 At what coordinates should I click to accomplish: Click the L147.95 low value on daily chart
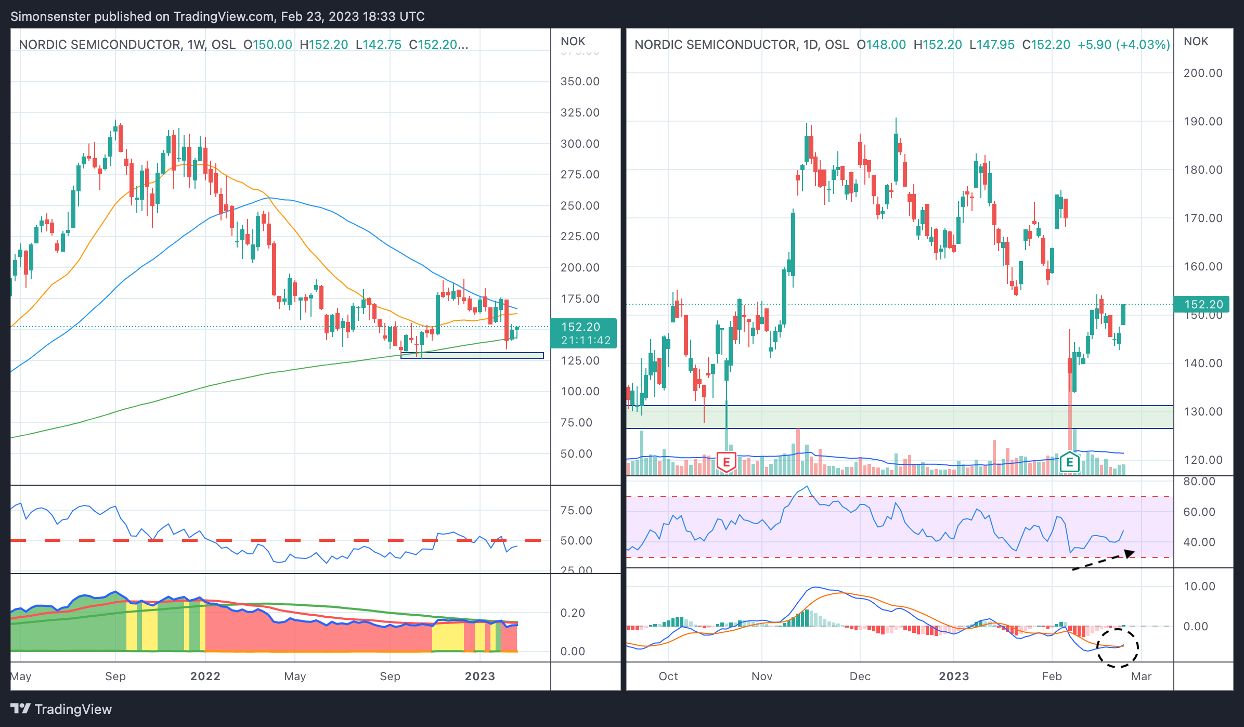(x=992, y=45)
